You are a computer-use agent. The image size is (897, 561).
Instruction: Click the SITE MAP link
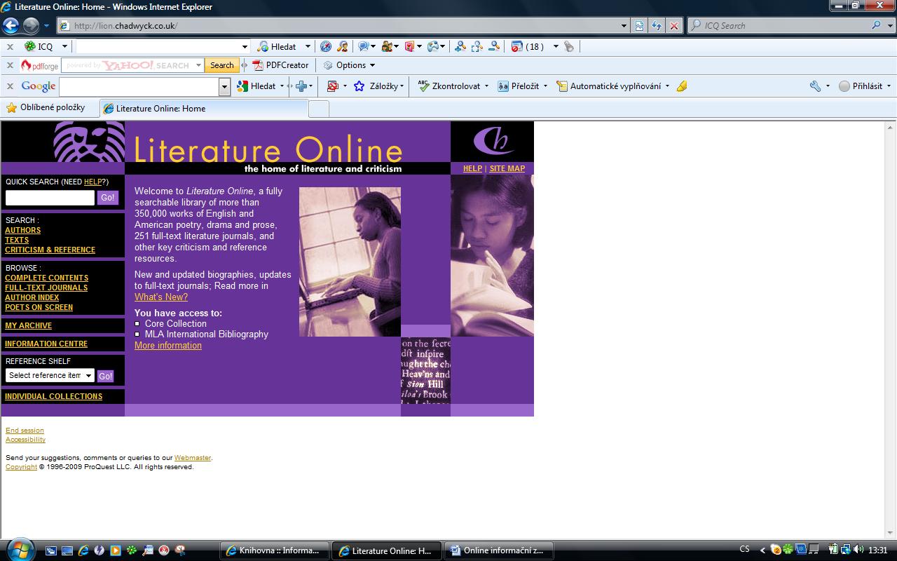point(507,168)
